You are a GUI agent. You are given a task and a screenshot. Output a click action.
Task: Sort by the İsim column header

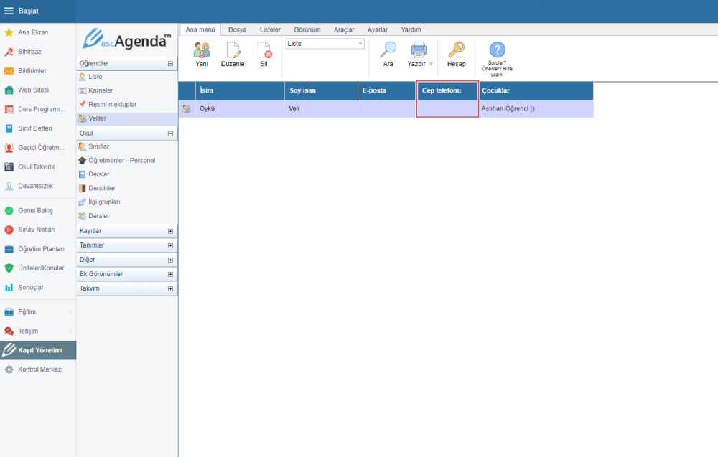pyautogui.click(x=240, y=90)
